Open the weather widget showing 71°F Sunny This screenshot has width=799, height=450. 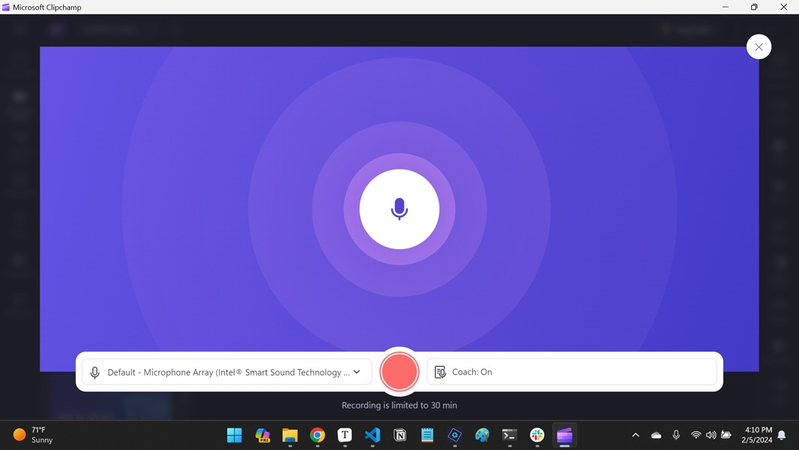click(x=31, y=435)
